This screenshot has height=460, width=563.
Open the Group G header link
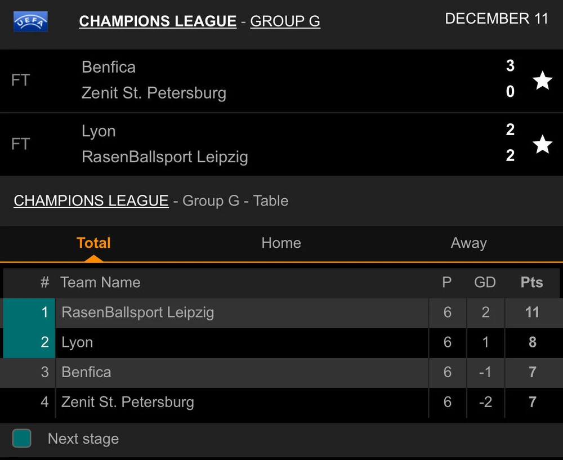285,21
